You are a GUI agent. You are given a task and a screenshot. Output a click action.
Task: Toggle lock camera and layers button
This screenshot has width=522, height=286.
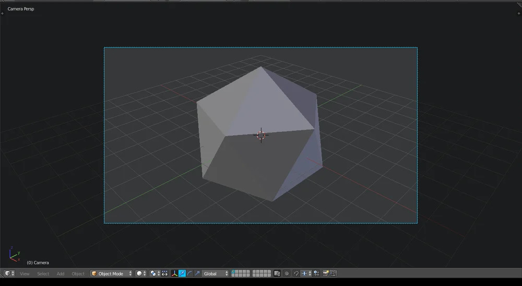pos(277,273)
